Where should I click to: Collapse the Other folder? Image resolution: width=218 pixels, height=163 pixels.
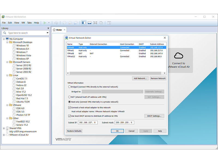tap(7, 118)
